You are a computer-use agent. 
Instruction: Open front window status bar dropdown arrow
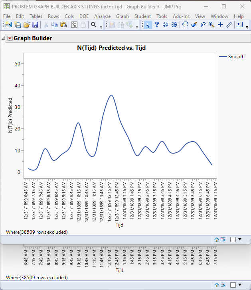pyautogui.click(x=240, y=239)
